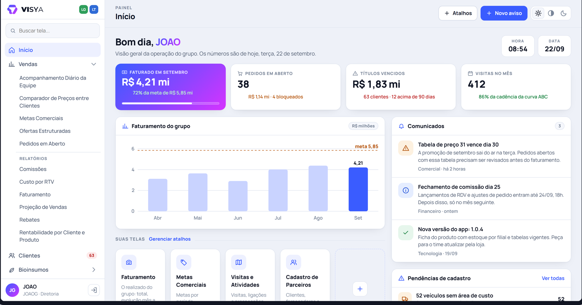Image resolution: width=582 pixels, height=305 pixels.
Task: Click Ver todas in Pendências de cadastro
Action: [553, 278]
